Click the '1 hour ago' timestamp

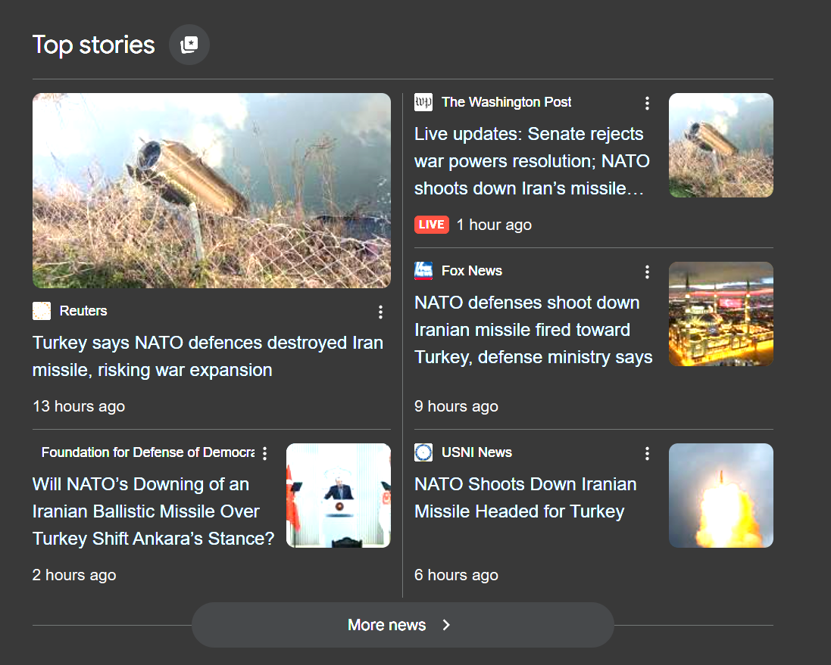click(x=494, y=225)
